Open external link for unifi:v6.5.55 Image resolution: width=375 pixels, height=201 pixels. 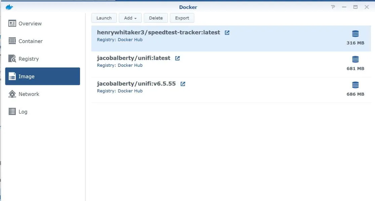tap(183, 83)
